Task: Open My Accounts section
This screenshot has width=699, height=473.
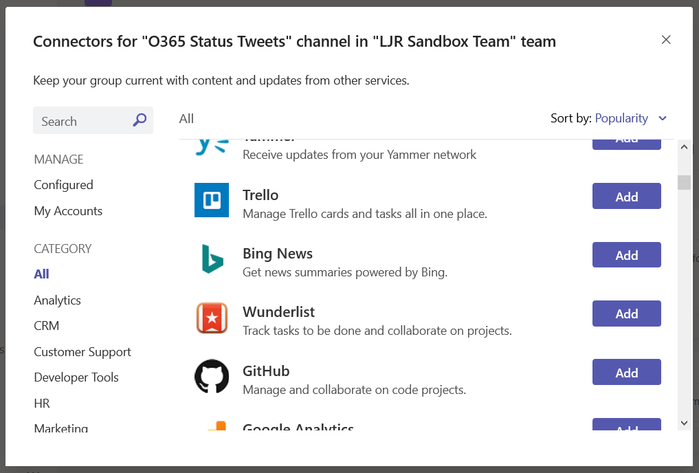Action: [68, 211]
